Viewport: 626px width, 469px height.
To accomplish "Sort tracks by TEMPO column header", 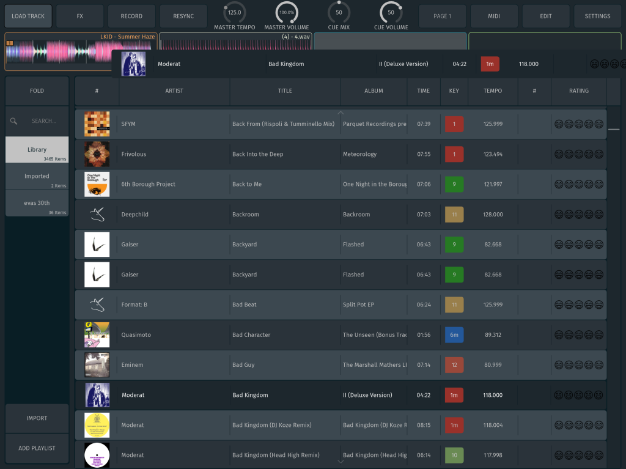I will [x=492, y=91].
